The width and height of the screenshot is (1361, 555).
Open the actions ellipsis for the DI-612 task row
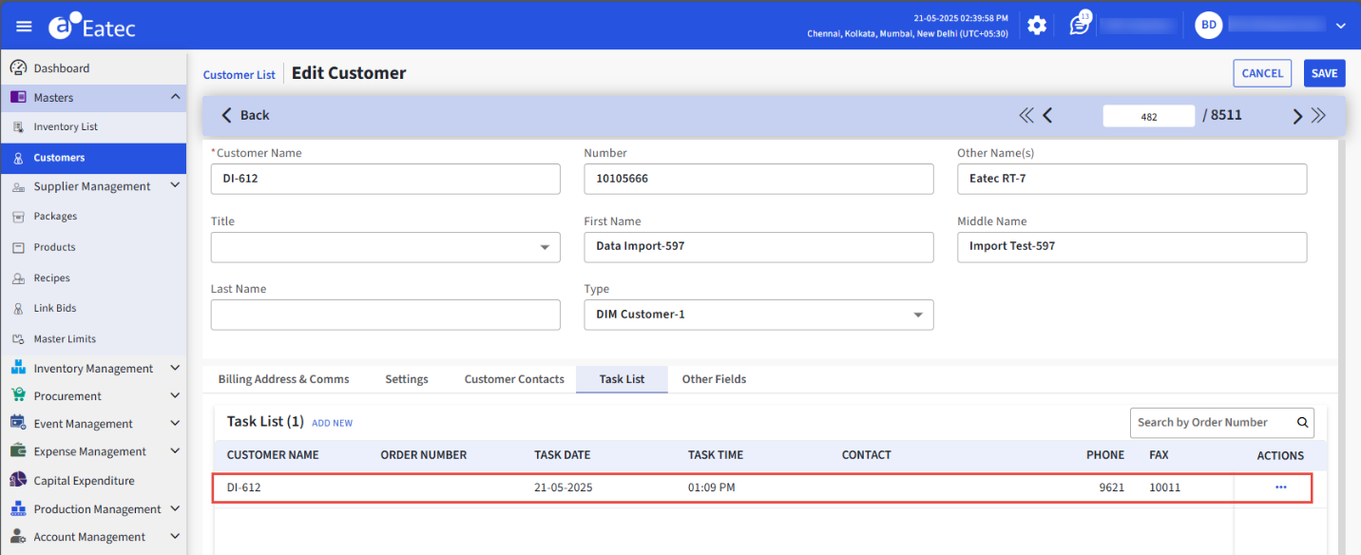point(1279,488)
